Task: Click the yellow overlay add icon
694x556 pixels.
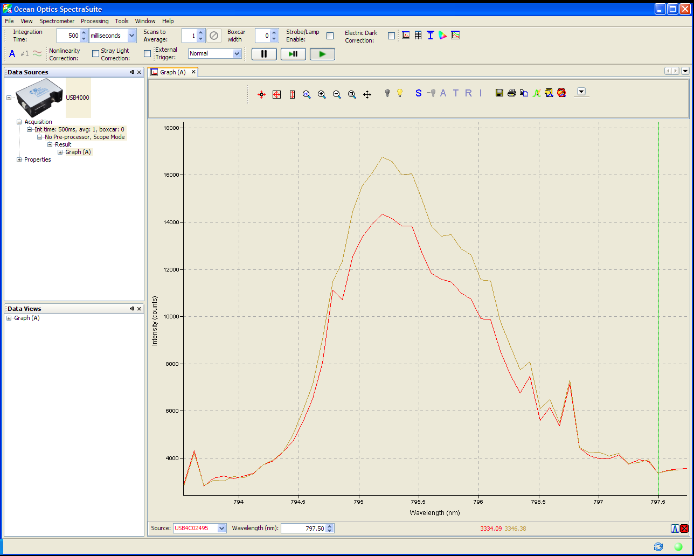Action: [x=549, y=93]
